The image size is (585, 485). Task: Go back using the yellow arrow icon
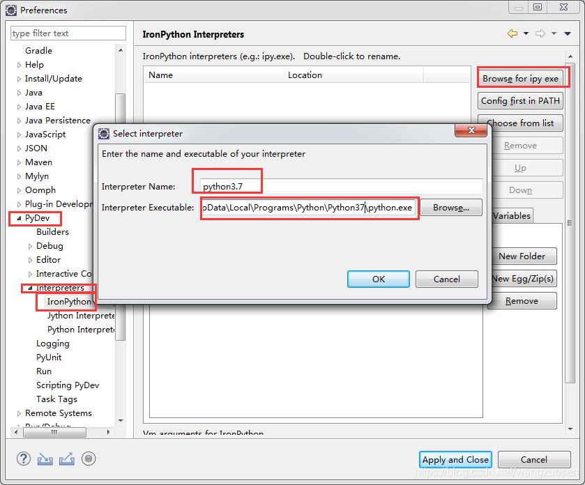[512, 33]
